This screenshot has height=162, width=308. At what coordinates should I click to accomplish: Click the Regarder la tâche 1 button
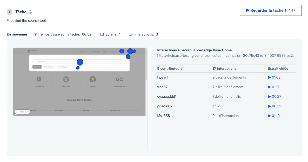point(270,10)
